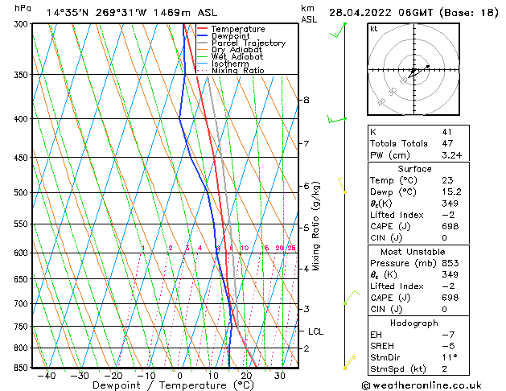Click the 'kt' label in the hodograph
This screenshot has width=506, height=391.
pos(374,29)
